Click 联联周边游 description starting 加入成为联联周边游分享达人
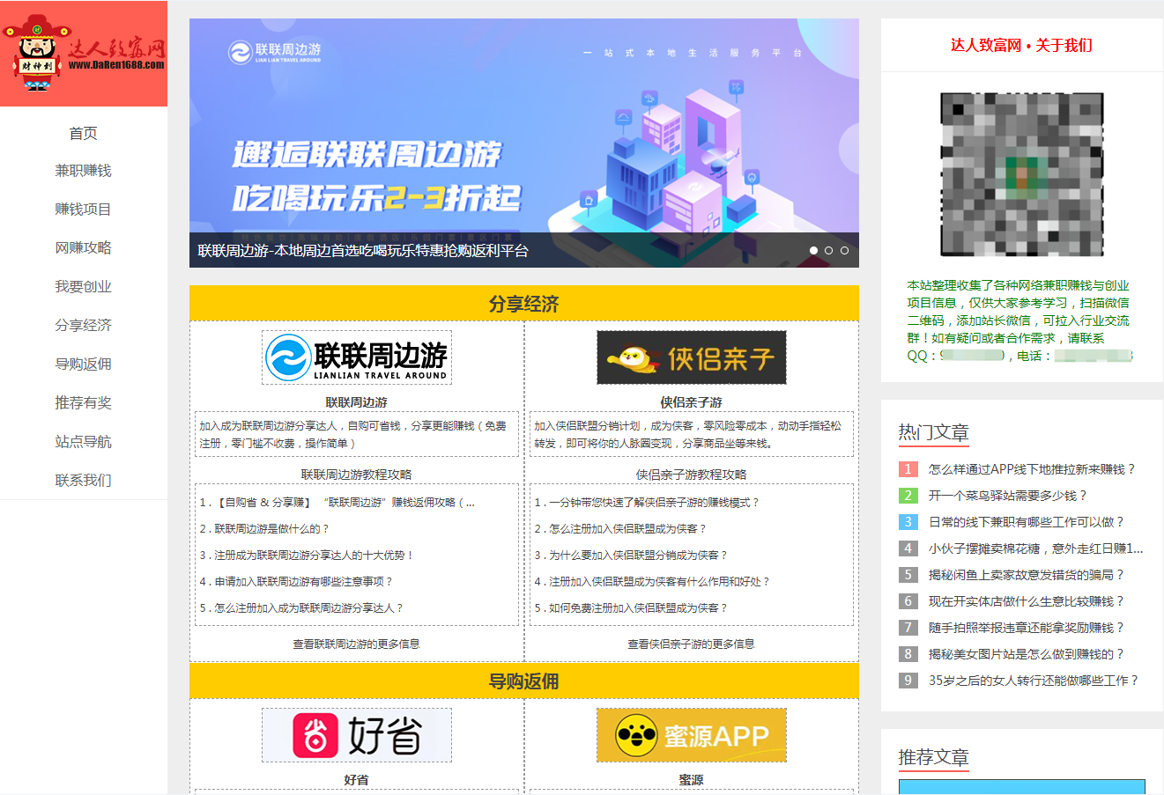The width and height of the screenshot is (1164, 795). (x=357, y=435)
